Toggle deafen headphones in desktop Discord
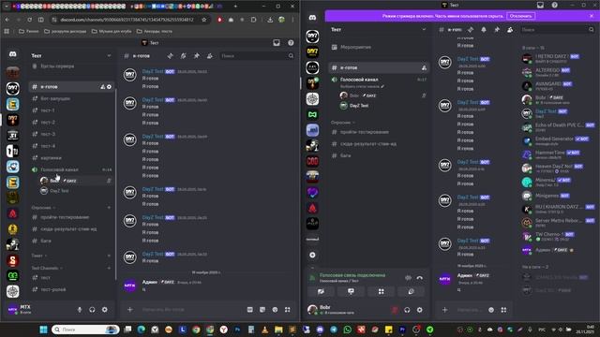Image resolution: width=600 pixels, height=337 pixels. pyautogui.click(x=407, y=310)
